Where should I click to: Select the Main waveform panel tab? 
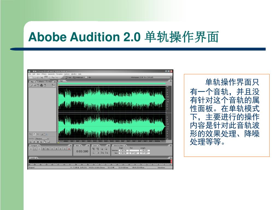tap(61, 81)
